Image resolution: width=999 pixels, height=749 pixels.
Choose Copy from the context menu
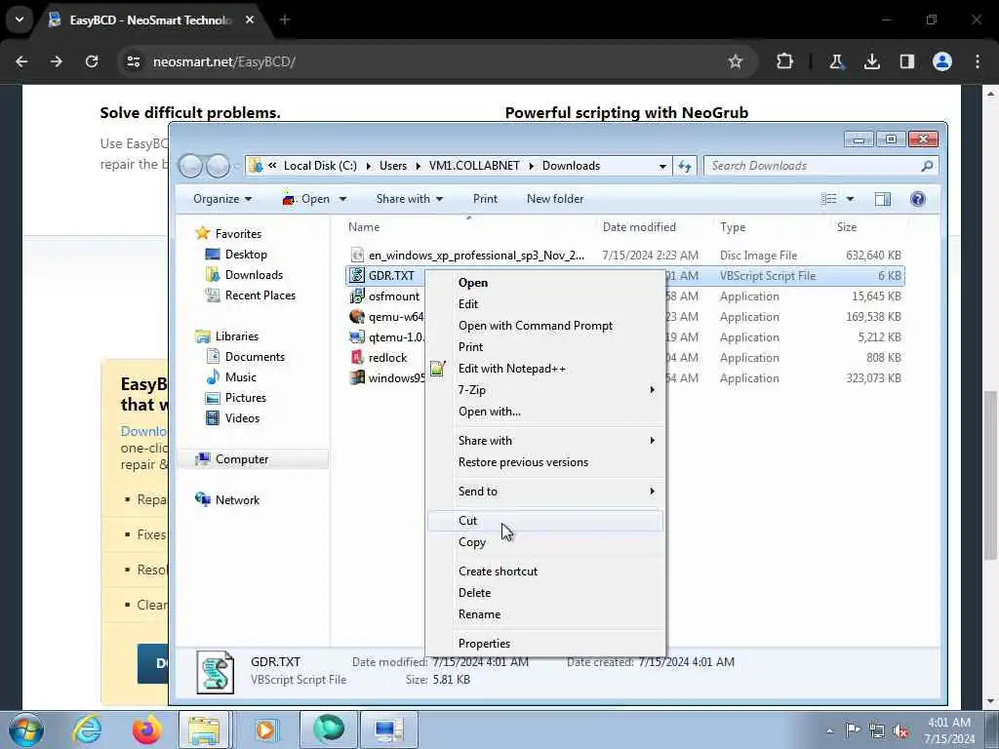coord(544,542)
